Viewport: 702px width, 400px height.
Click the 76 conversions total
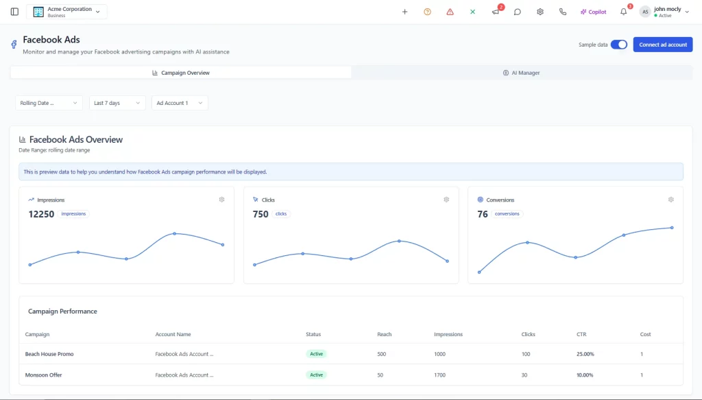tap(483, 214)
